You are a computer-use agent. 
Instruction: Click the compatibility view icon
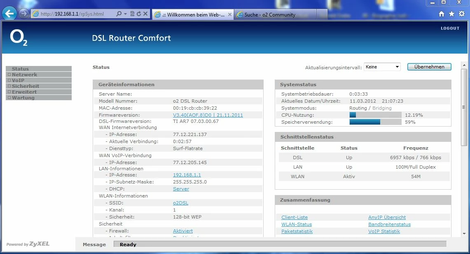pyautogui.click(x=132, y=14)
